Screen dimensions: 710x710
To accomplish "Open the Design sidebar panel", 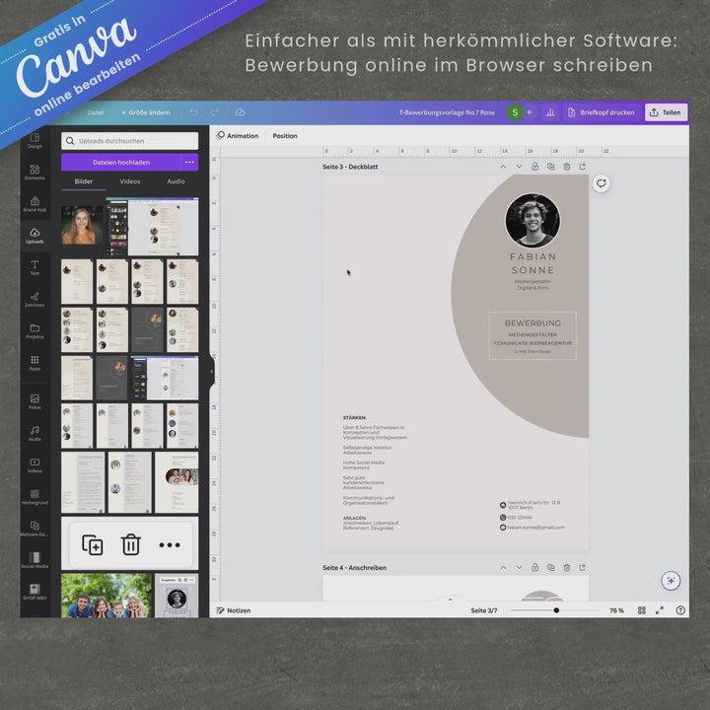I will point(35,140).
